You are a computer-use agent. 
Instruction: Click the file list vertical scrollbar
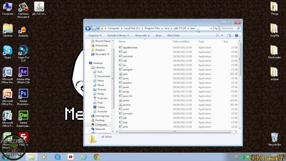(240, 59)
